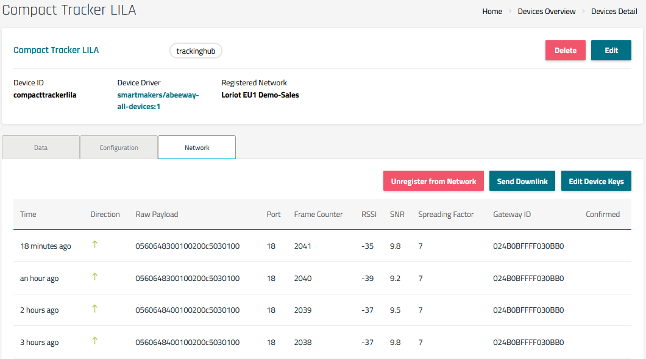
Task: Click uplink arrow in 18 minutes ago row
Action: (x=94, y=245)
